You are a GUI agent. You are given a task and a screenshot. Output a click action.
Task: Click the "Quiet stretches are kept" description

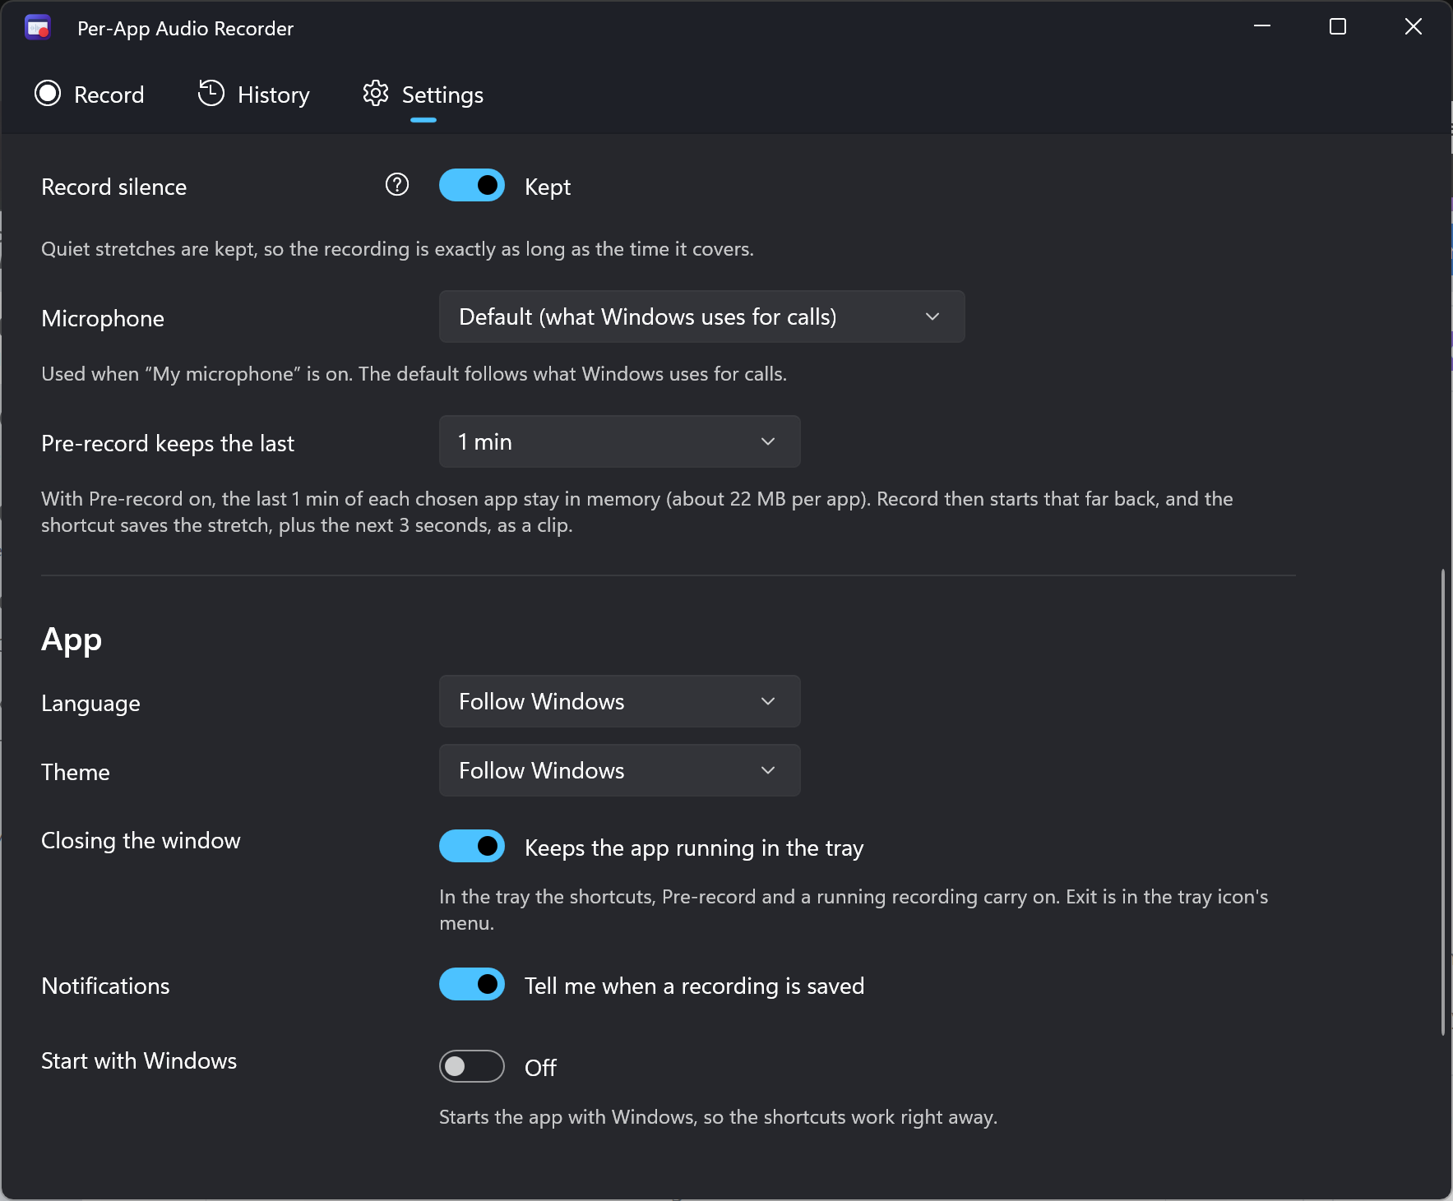point(397,249)
